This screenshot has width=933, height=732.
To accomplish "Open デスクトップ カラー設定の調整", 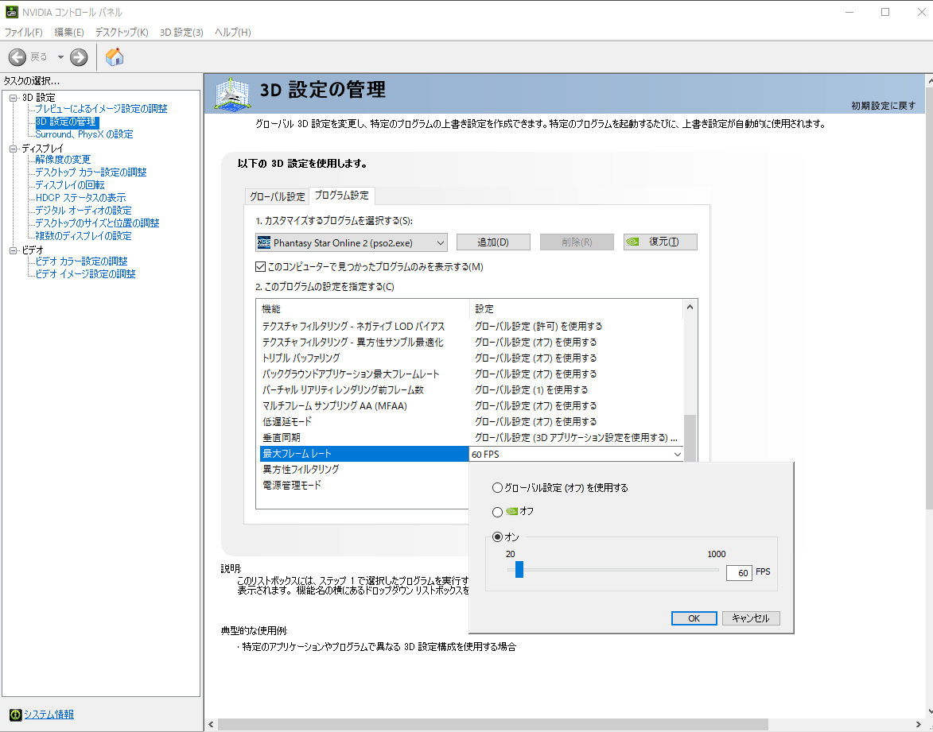I will click(91, 172).
